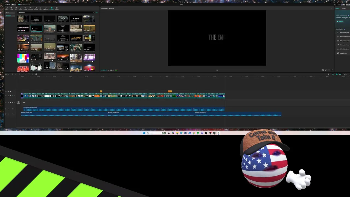Screen dimensions: 350x197
Task: Open the Transitions panel tab
Action: pos(30,8)
